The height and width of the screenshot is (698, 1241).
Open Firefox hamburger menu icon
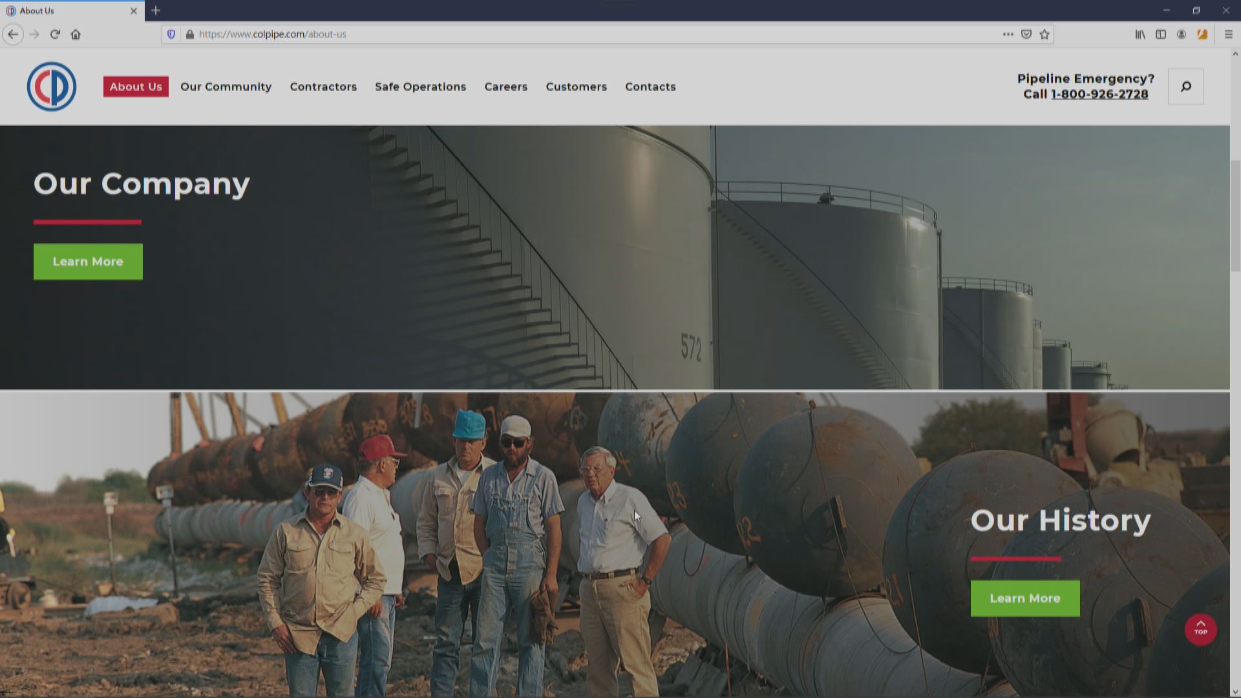pyautogui.click(x=1228, y=34)
